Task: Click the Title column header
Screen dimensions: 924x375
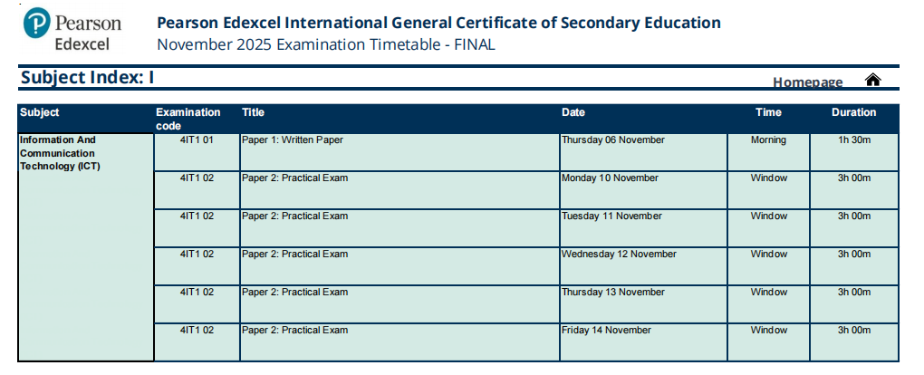Action: point(253,113)
